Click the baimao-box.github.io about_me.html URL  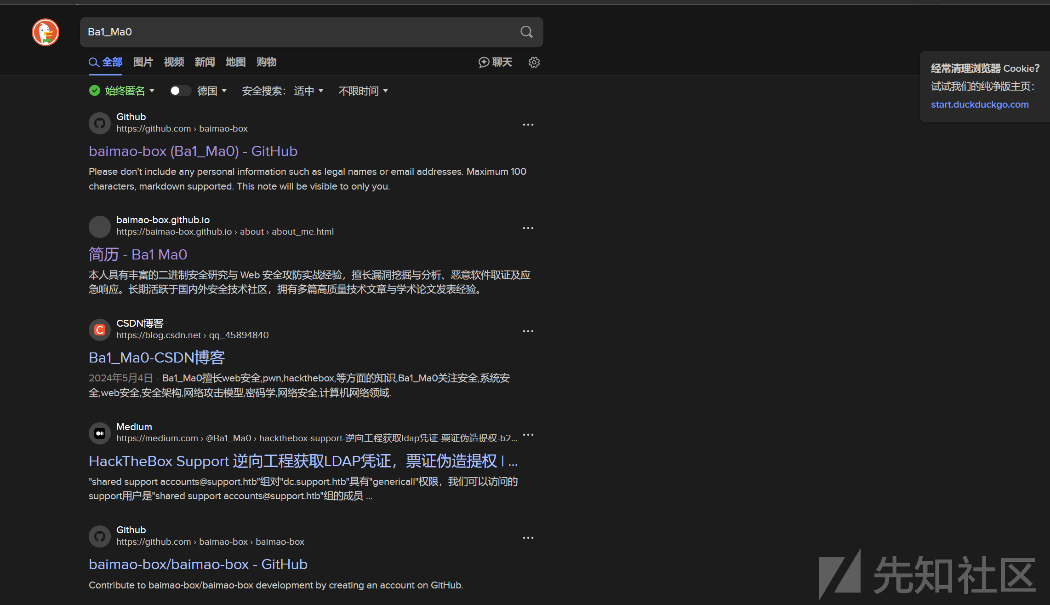click(x=225, y=232)
